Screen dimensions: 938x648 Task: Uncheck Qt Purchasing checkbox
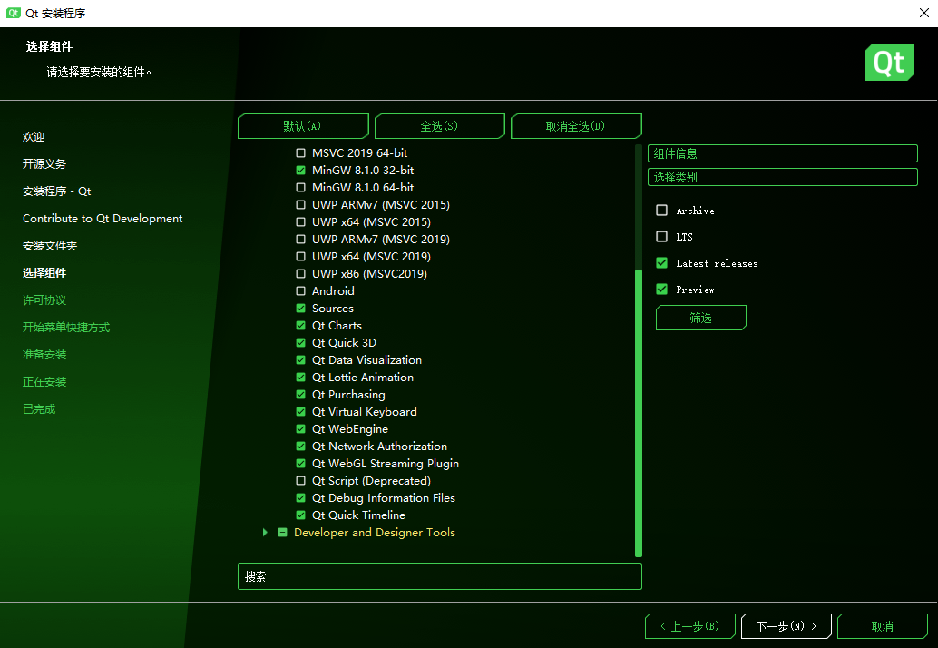[x=301, y=394]
